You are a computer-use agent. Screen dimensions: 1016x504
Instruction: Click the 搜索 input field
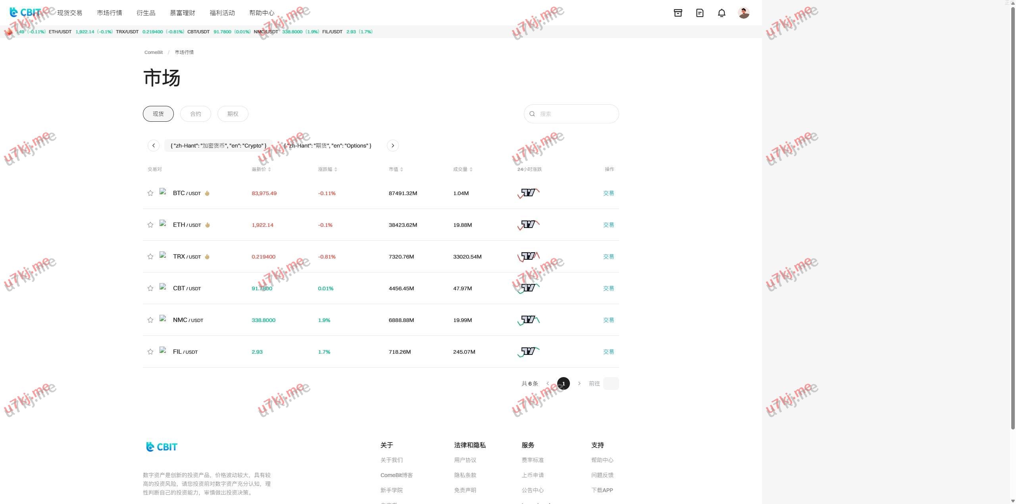pyautogui.click(x=575, y=114)
